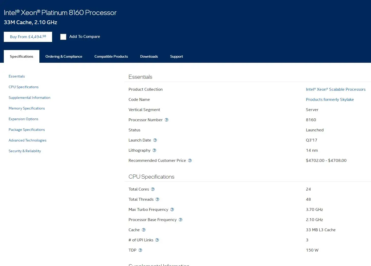371x266 pixels.
Task: Click the Total Threads help icon
Action: [x=157, y=199]
